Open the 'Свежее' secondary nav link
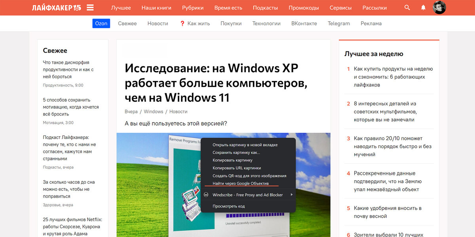Screen dimensions: 475x237 coord(127,23)
